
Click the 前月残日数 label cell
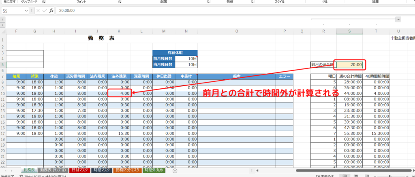pos(164,58)
